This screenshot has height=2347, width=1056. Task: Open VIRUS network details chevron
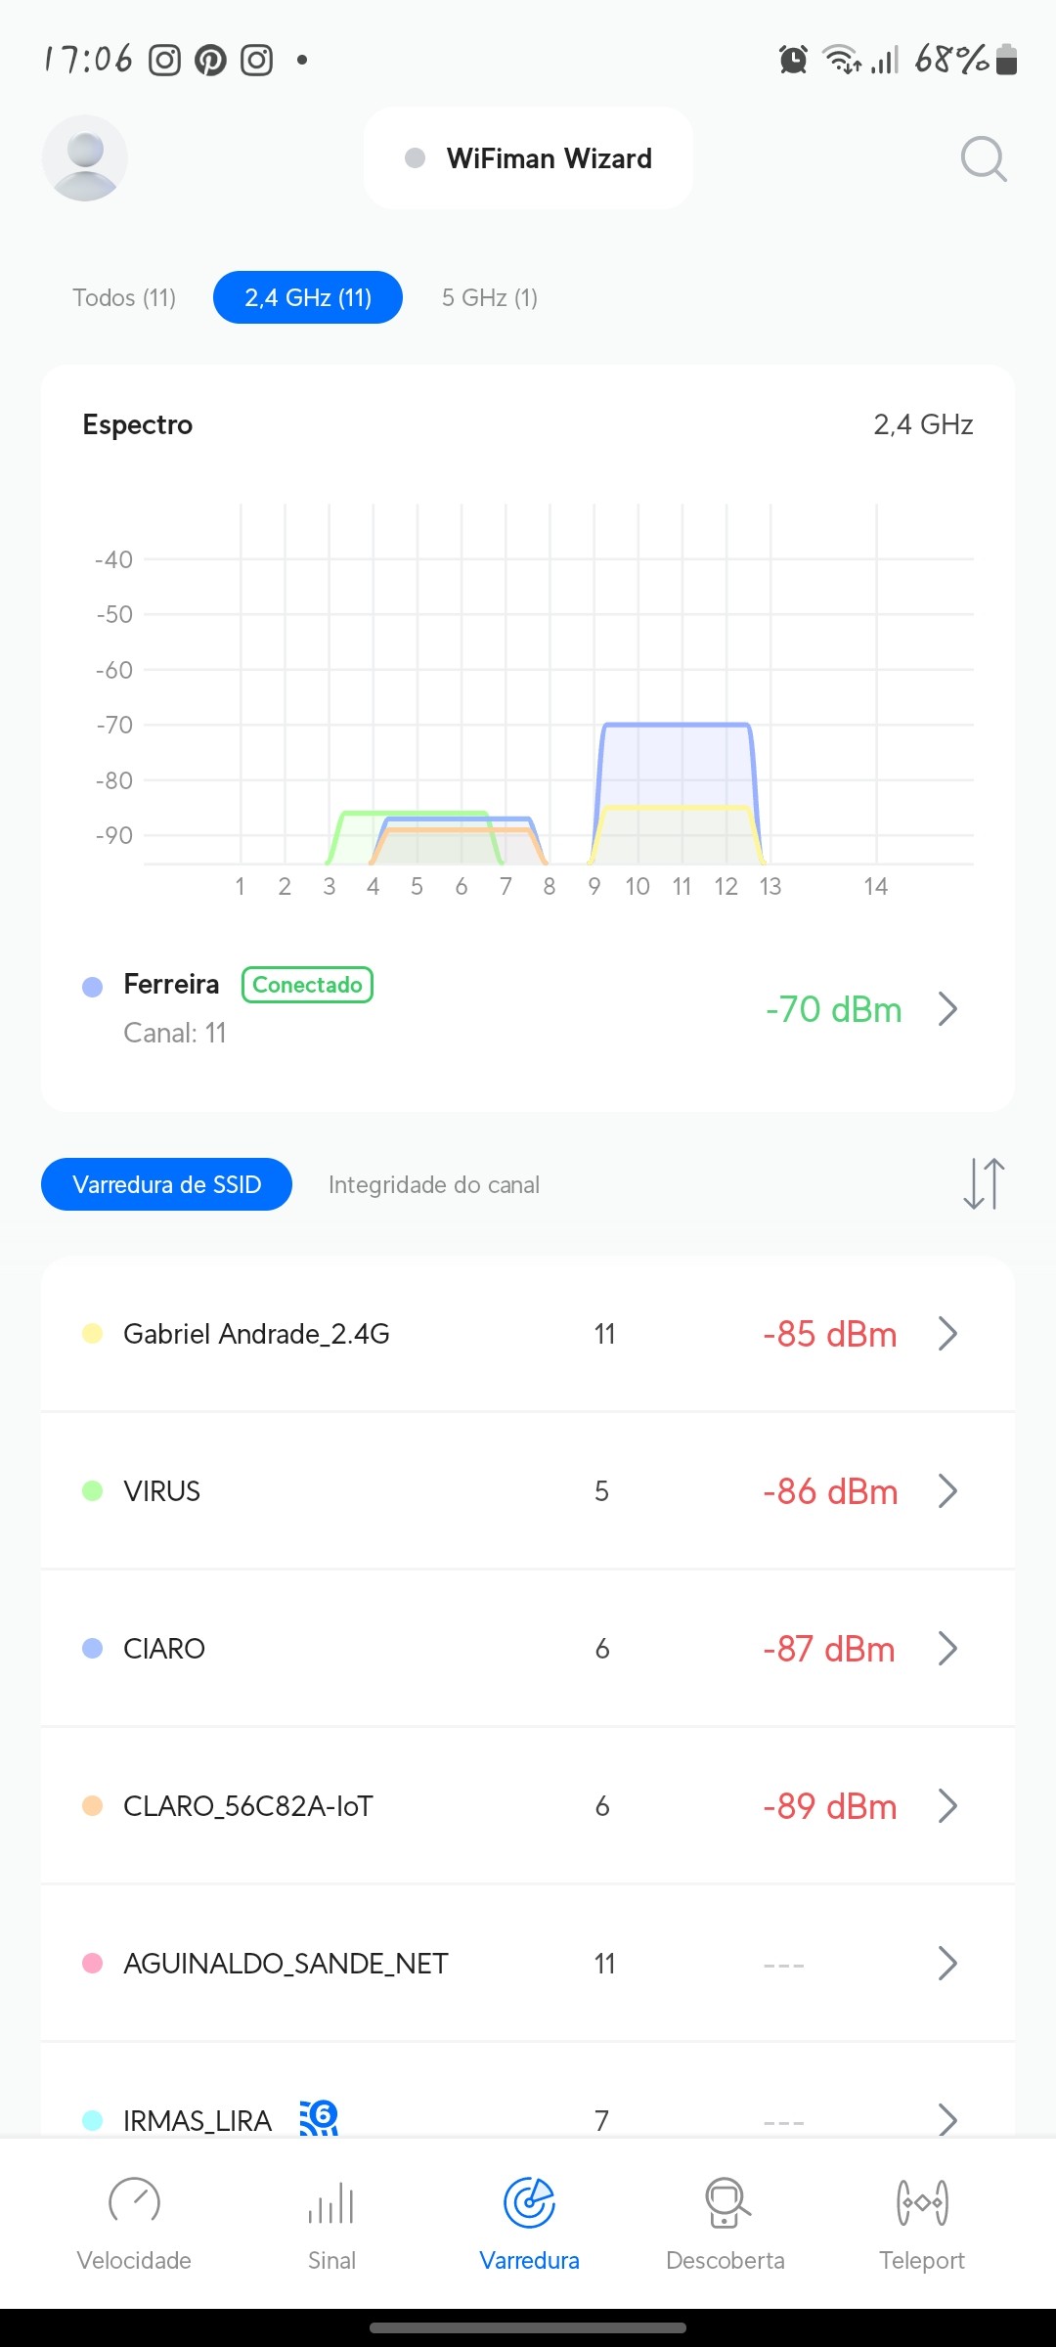click(x=946, y=1490)
